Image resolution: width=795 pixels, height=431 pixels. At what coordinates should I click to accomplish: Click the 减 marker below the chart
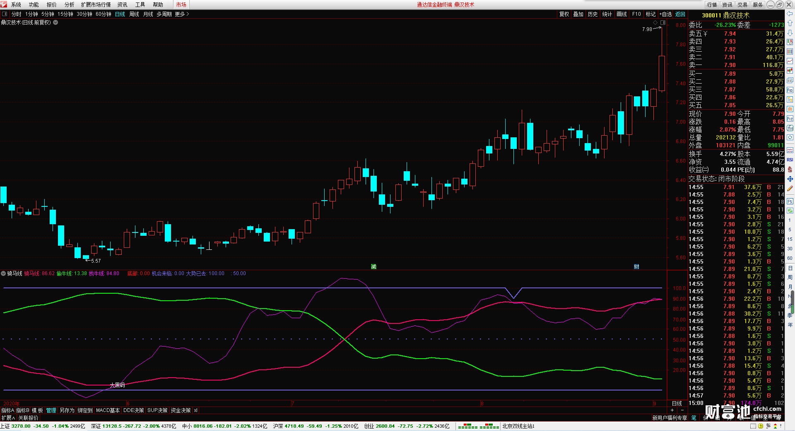(x=373, y=267)
